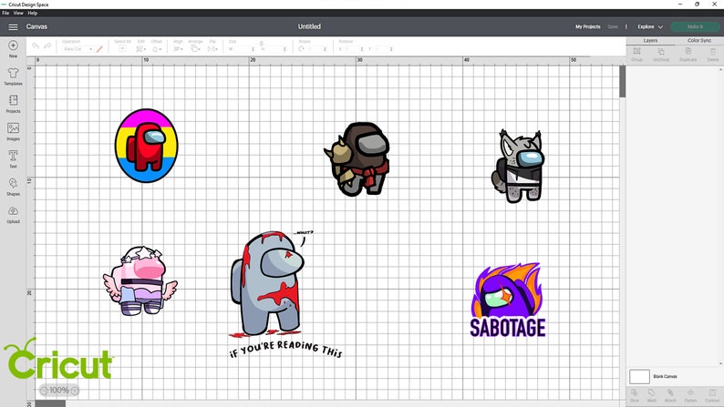The width and height of the screenshot is (724, 407).
Task: Open the Operation Basic Cut dropdown
Action: 78,49
